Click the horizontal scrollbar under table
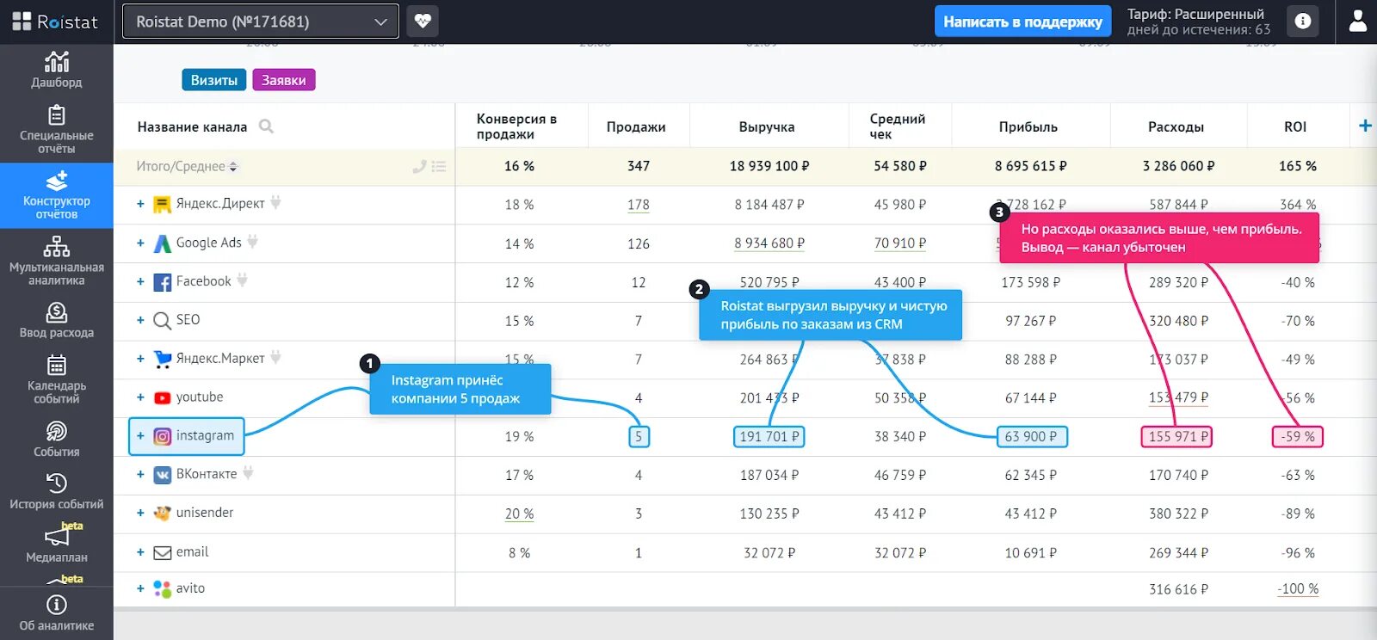Viewport: 1377px width, 640px height. [x=745, y=610]
